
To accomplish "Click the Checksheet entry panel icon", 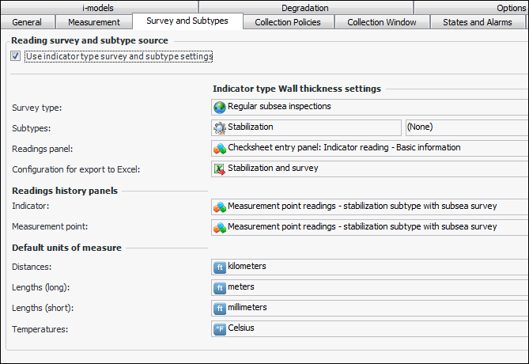I will 220,148.
